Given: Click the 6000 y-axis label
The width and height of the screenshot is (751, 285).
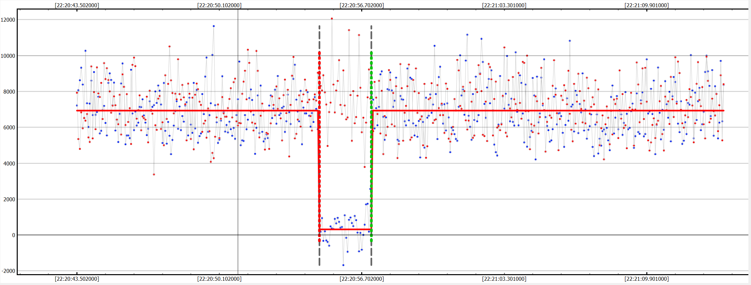Looking at the screenshot, I should point(9,127).
